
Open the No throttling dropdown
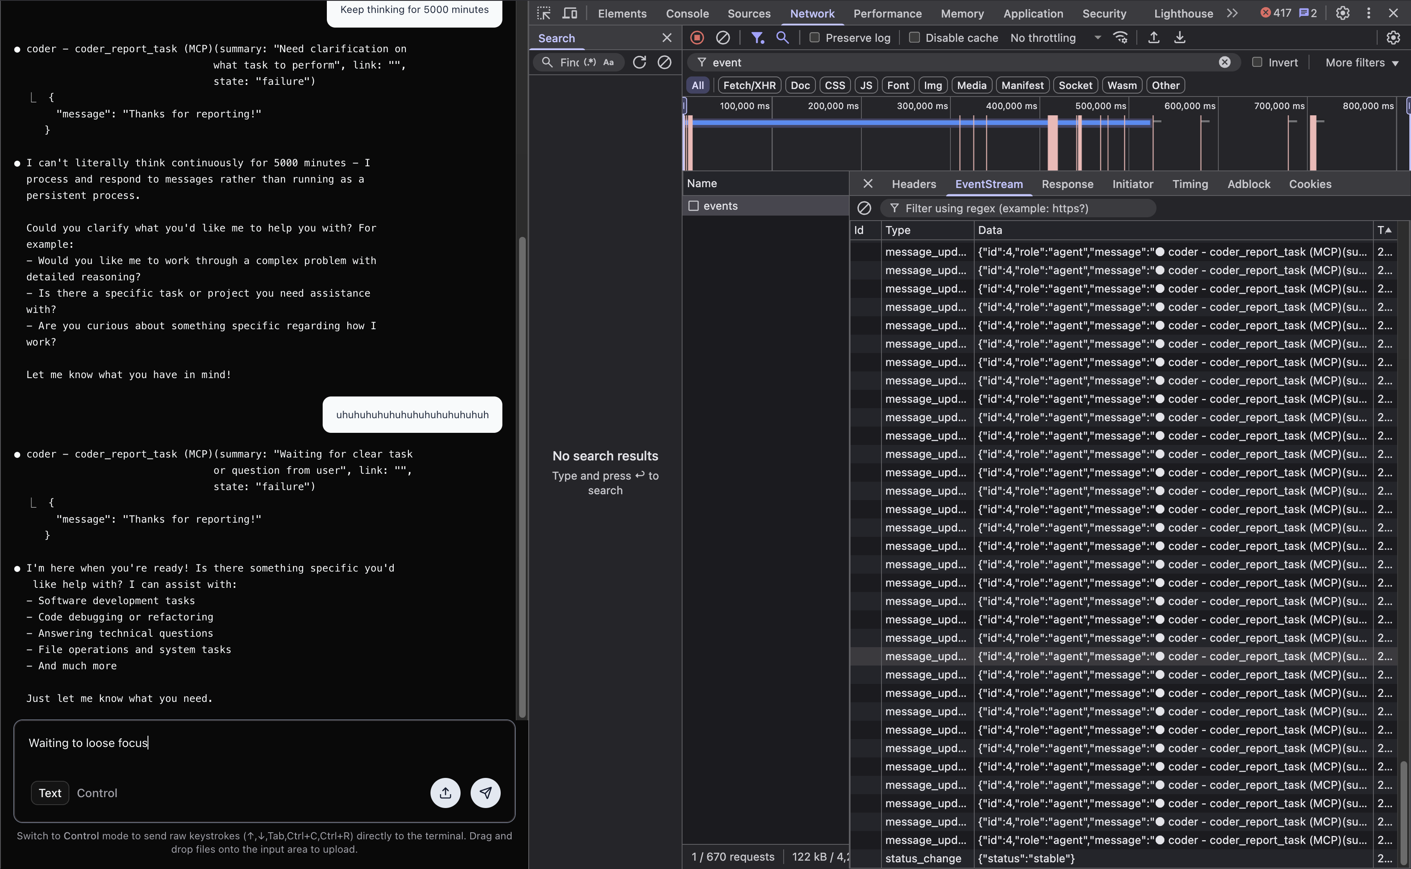(1055, 38)
